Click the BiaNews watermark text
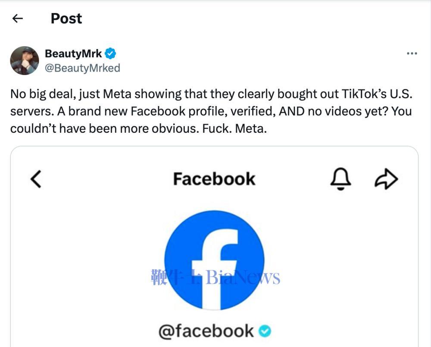Viewport: 431px width, 347px height. click(243, 278)
